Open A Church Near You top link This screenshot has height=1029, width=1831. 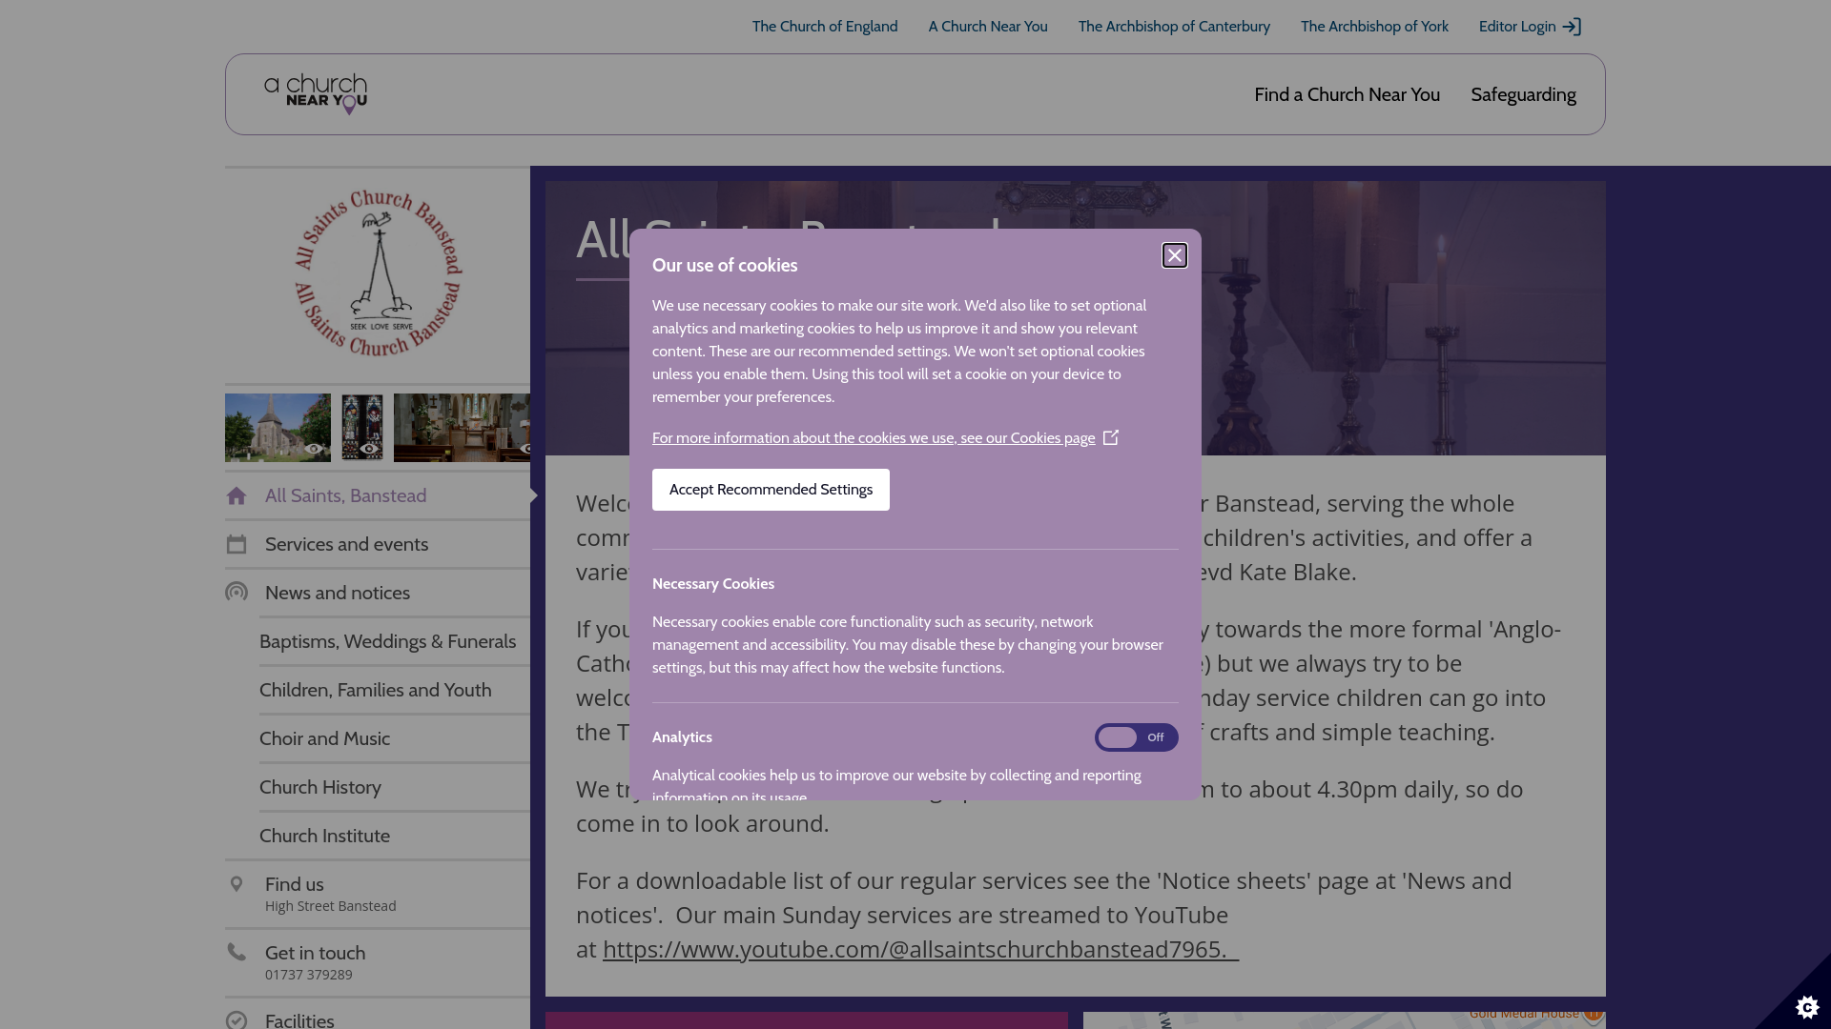click(988, 27)
